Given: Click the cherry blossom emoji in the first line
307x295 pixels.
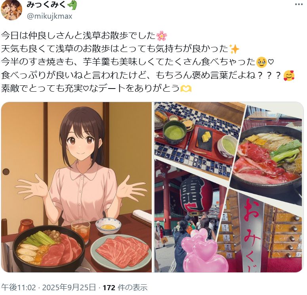Looking at the screenshot, I should [162, 36].
